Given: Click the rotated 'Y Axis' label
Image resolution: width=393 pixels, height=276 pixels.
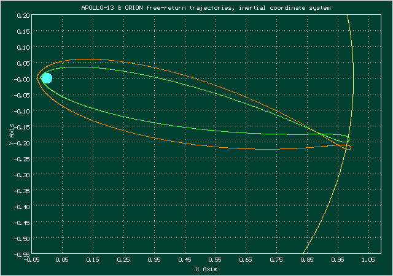Looking at the screenshot, I should (x=12, y=134).
